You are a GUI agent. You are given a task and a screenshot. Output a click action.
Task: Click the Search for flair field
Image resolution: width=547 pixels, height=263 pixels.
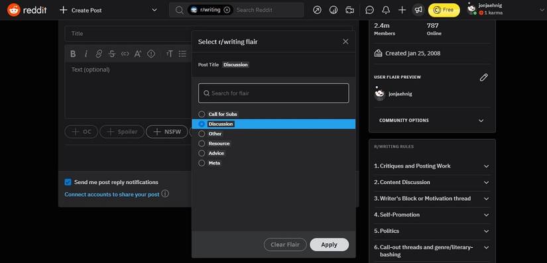pos(273,93)
